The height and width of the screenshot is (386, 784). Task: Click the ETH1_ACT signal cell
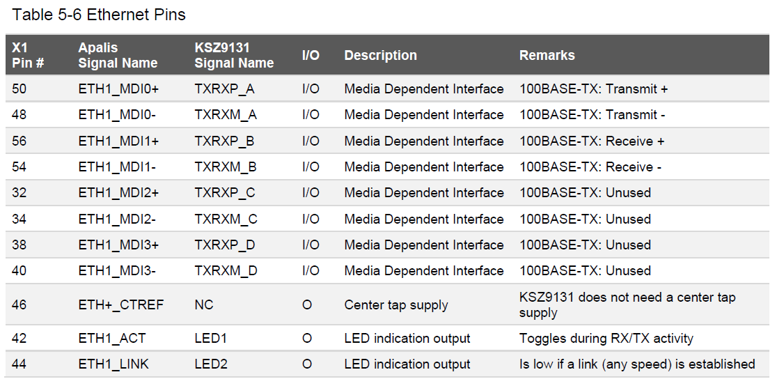(x=112, y=339)
